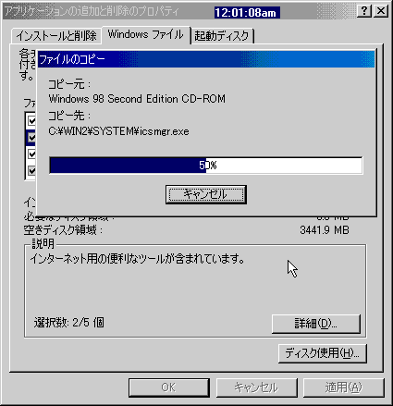Toggle the first checkbox in the component list
Screen dimensions: 393x406
coord(31,120)
